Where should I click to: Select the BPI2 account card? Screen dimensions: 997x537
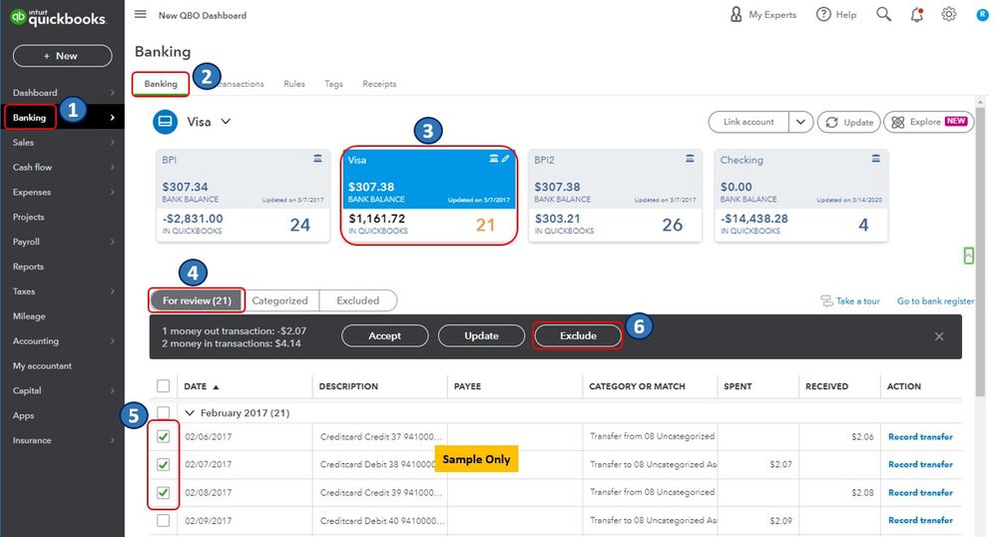pyautogui.click(x=615, y=196)
